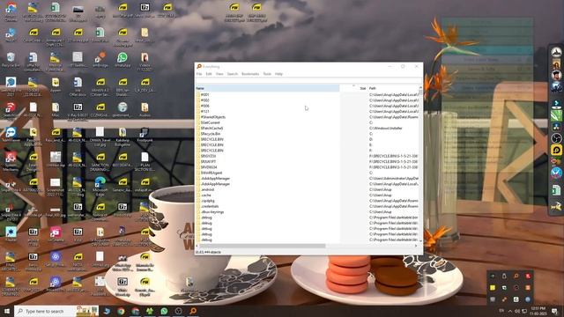Click the Everything search box

coord(308,81)
